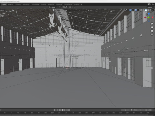The image size is (155, 116).
Task: Jump to the start frame
Action: pos(57,110)
